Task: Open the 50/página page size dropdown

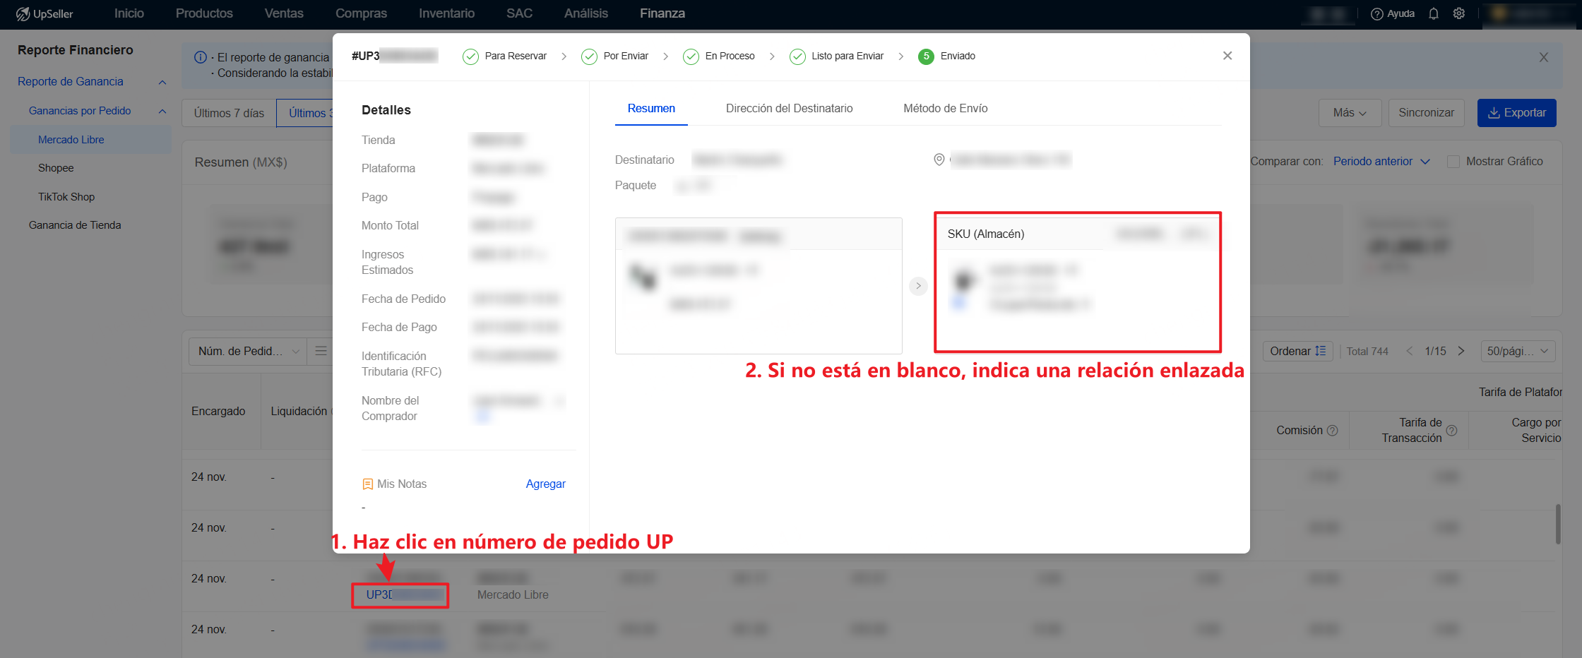Action: (x=1518, y=351)
